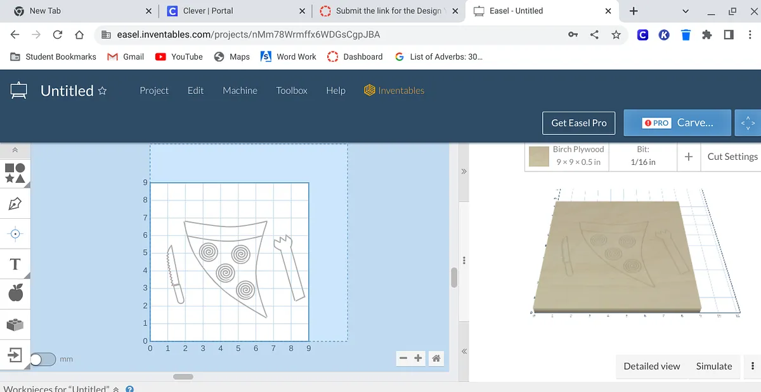Viewport: 761px width, 392px height.
Task: Open the Toolbox menu
Action: (292, 91)
